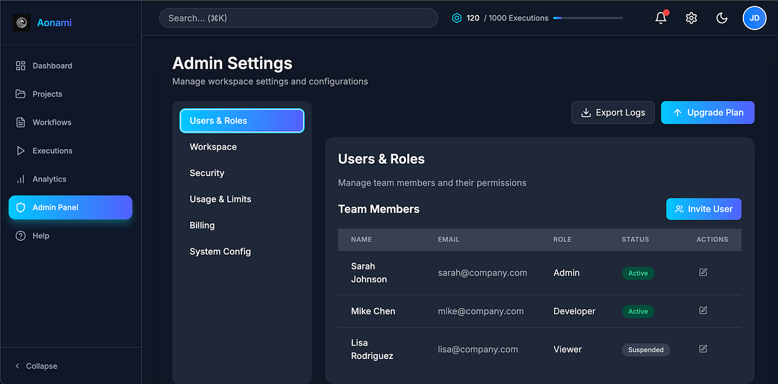
Task: Open Analytics in the sidebar
Action: [70, 179]
